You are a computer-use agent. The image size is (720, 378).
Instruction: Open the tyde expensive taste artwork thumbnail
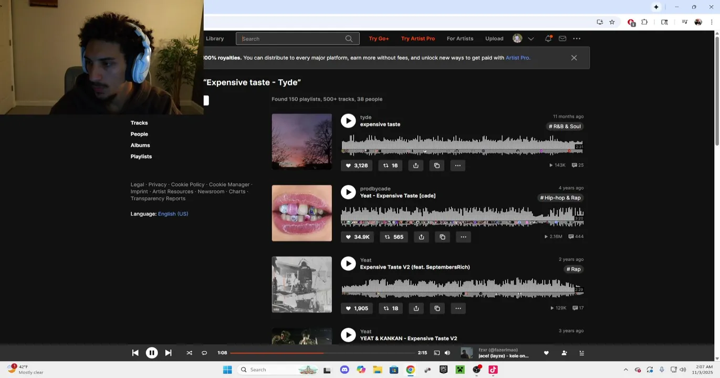pos(301,141)
